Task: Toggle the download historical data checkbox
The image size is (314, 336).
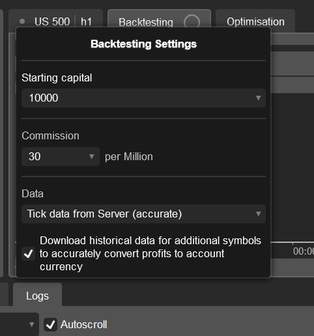Action: (29, 254)
